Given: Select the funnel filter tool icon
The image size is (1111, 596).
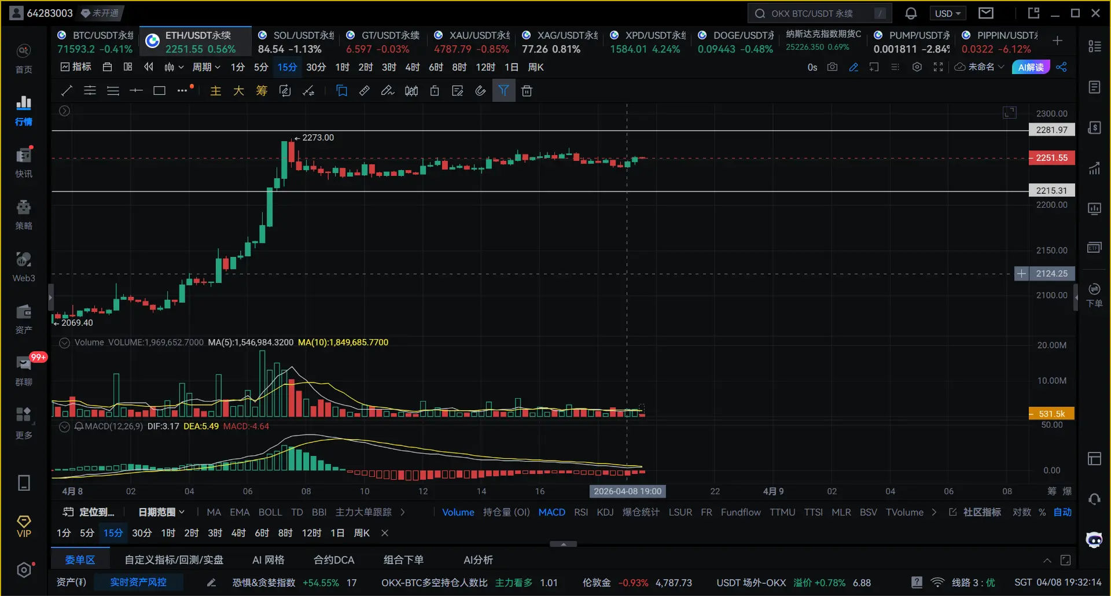Looking at the screenshot, I should coord(503,91).
